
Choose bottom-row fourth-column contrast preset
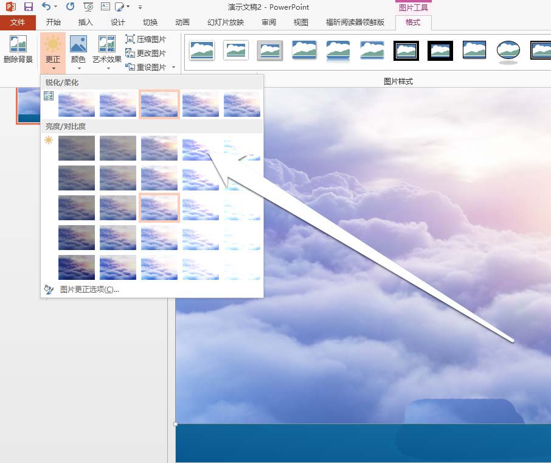coord(201,268)
